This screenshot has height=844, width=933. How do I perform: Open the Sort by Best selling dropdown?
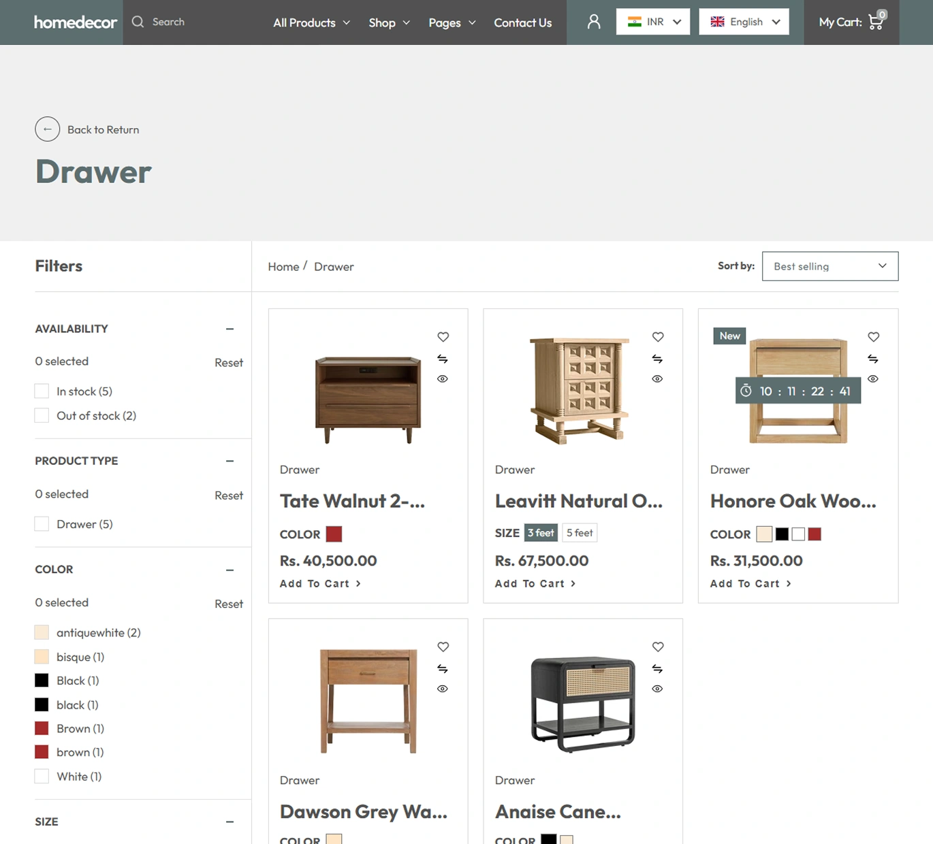(x=830, y=266)
